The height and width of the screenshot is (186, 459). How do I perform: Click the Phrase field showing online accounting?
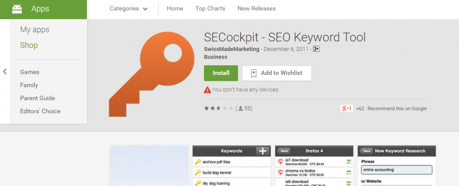coord(397,169)
